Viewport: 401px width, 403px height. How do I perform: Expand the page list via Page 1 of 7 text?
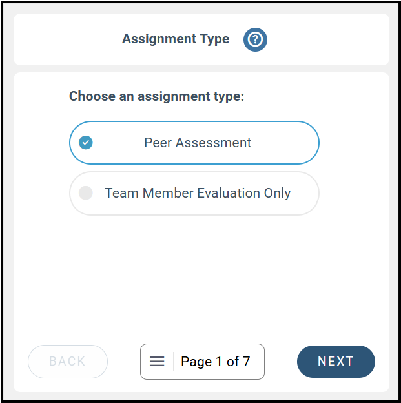pos(216,362)
